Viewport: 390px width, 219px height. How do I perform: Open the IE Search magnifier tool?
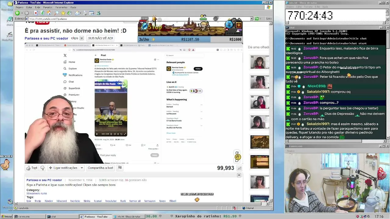click(x=56, y=13)
